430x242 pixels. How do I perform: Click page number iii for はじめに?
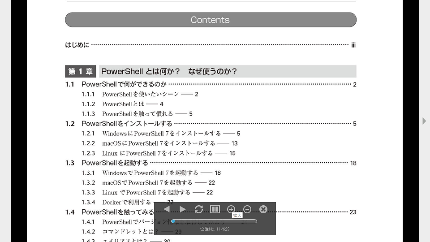click(353, 45)
